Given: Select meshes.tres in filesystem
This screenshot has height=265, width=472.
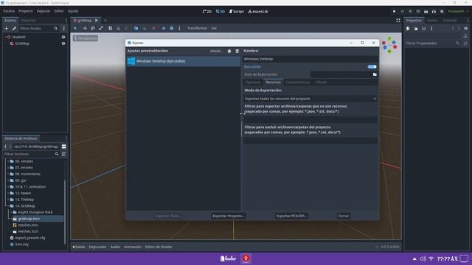Looking at the screenshot, I should 28,225.
